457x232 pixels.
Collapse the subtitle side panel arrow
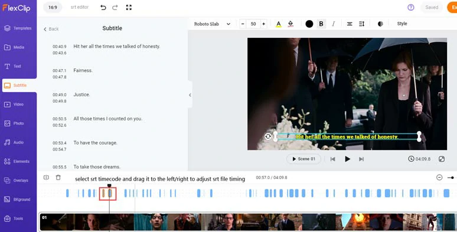[190, 95]
